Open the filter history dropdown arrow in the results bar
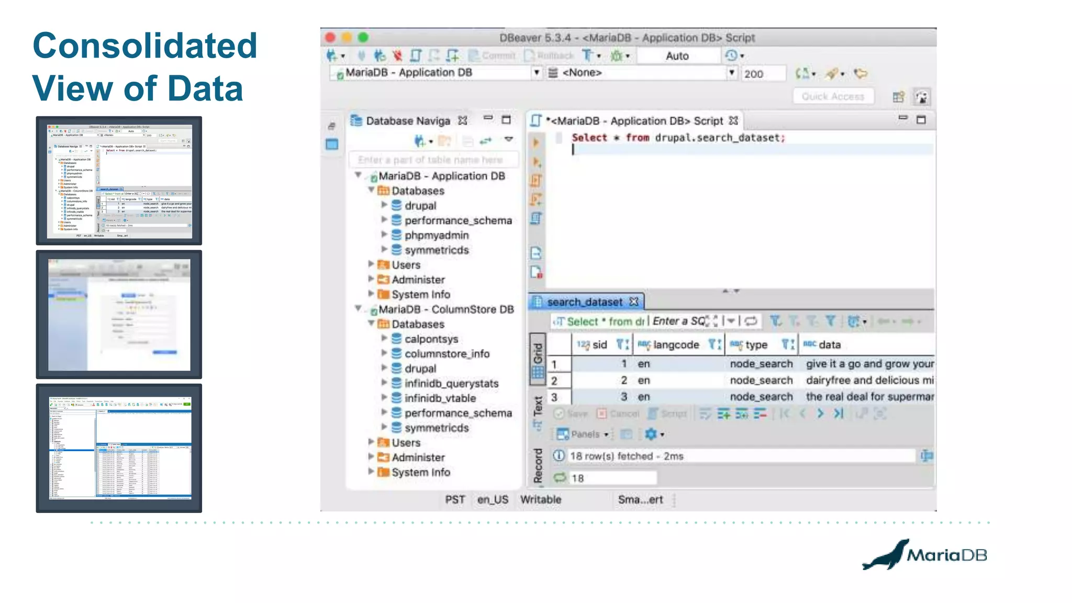 [731, 321]
